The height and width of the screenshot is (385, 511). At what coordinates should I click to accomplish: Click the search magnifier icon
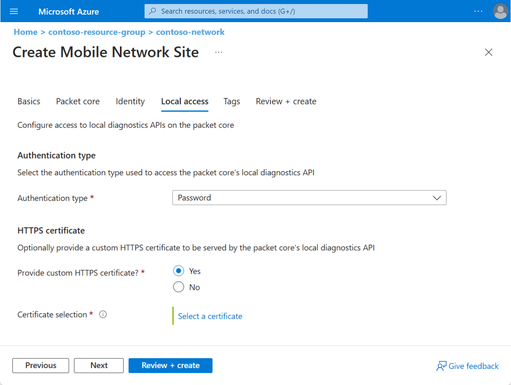(x=153, y=11)
